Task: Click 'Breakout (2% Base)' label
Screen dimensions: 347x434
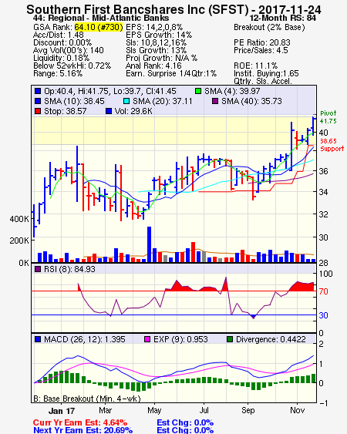Action: pos(269,27)
